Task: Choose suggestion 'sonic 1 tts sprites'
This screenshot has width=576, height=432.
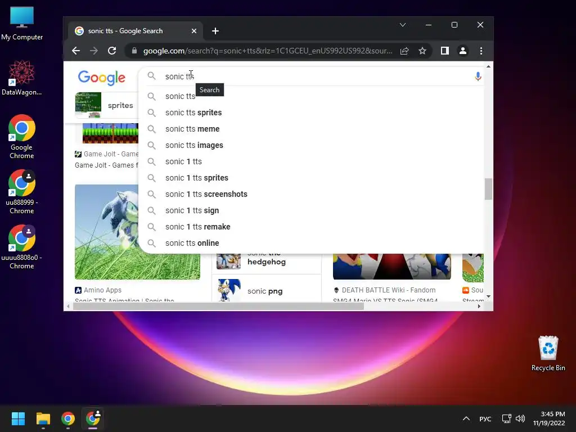Action: (310, 178)
